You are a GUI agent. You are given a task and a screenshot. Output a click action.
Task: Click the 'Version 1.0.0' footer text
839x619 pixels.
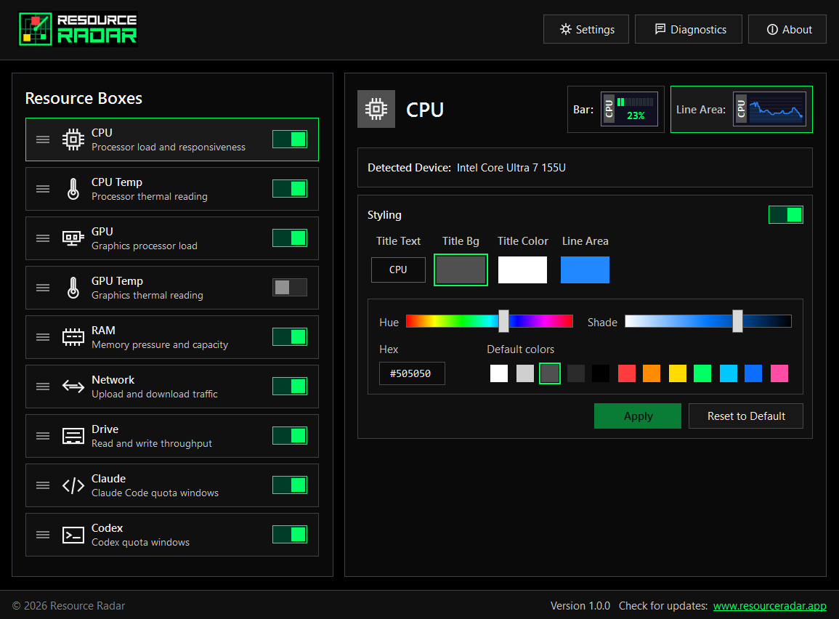click(x=580, y=606)
